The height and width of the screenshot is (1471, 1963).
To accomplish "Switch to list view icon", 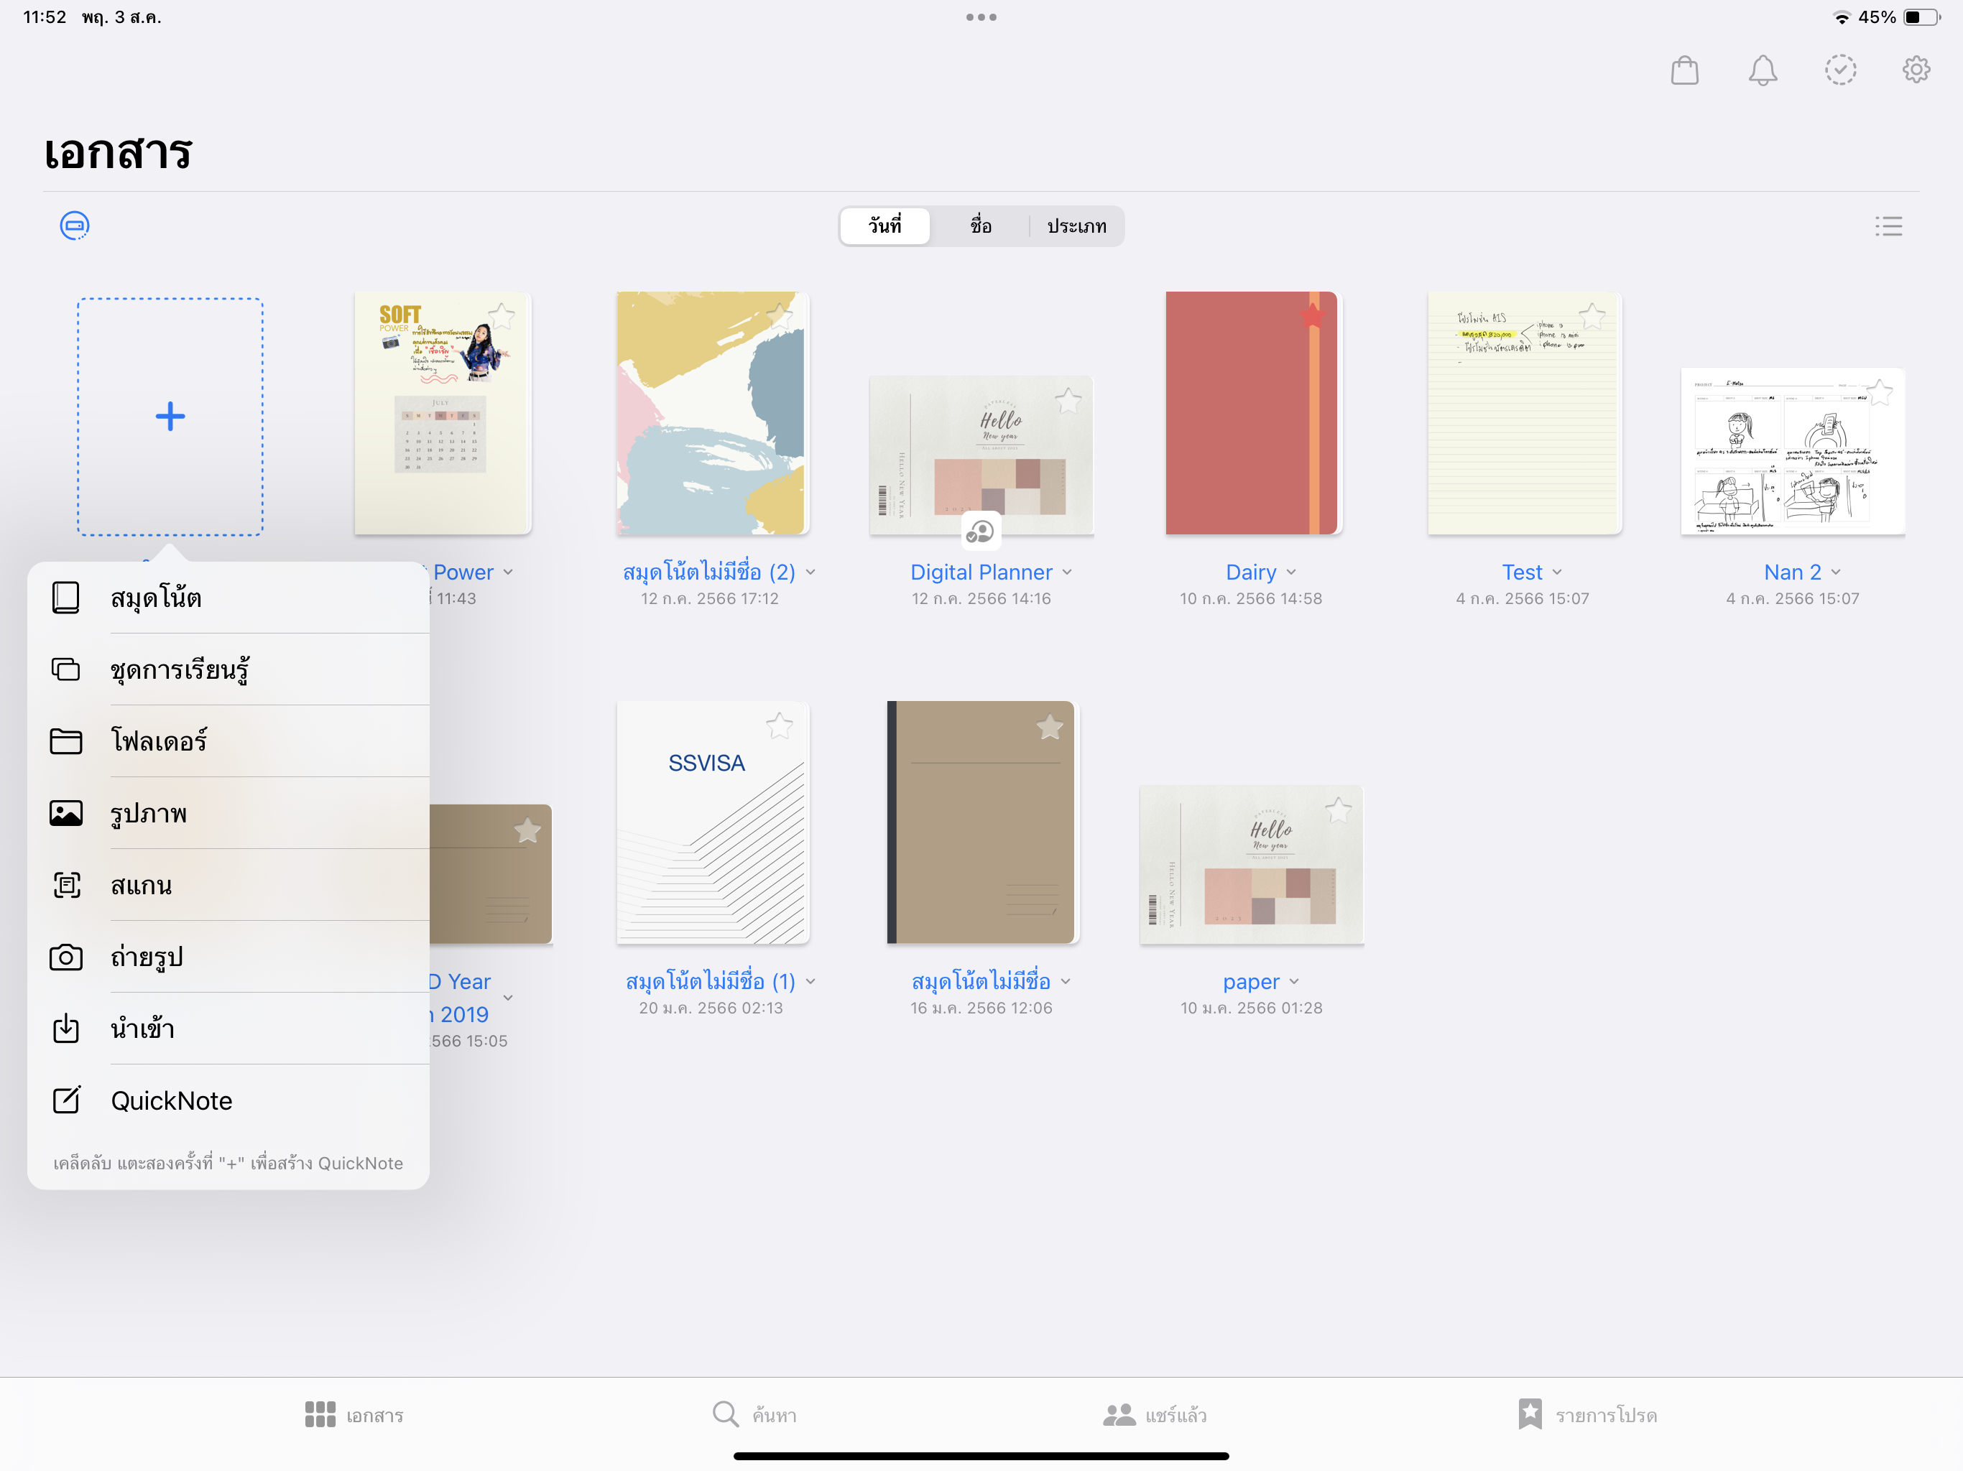I will coord(1888,226).
